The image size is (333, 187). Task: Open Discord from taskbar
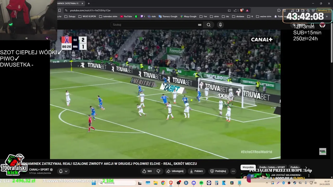[x=194, y=183]
